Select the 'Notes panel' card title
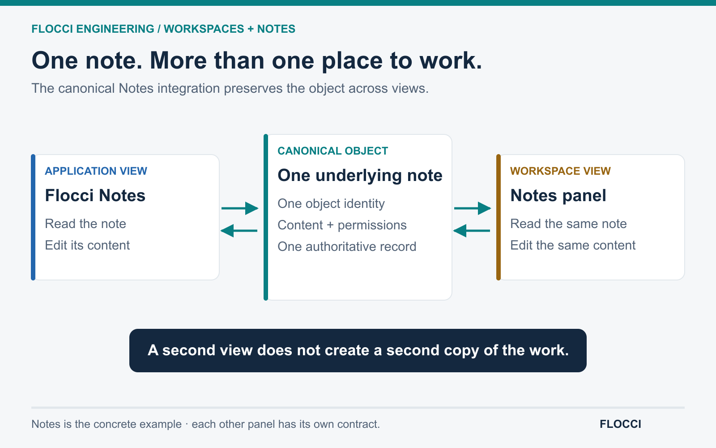Screen dimensions: 716x448 (558, 196)
